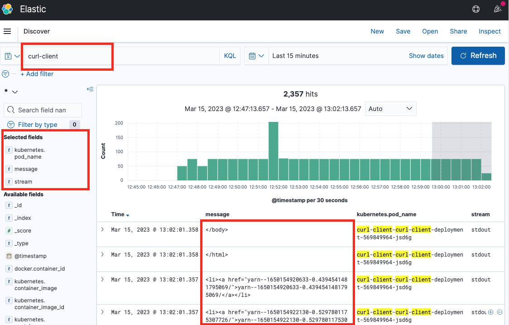
Task: Click Inspect in the top menu
Action: [x=490, y=31]
